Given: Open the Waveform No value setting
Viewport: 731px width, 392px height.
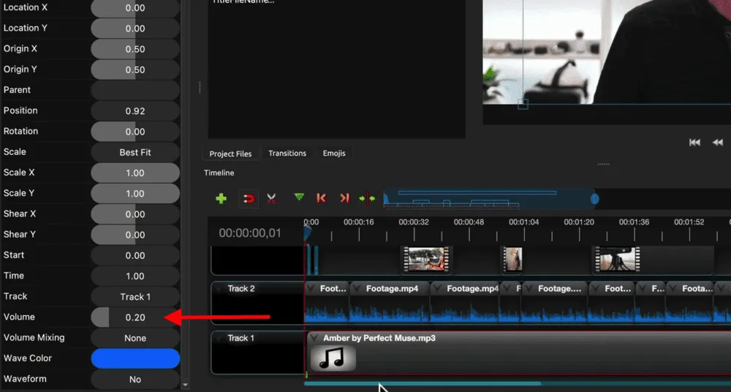Looking at the screenshot, I should pos(135,380).
